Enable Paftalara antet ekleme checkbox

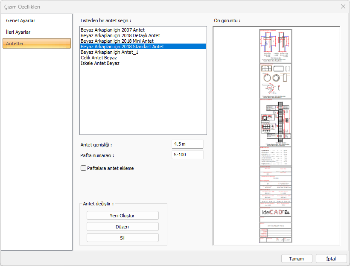tap(84, 168)
